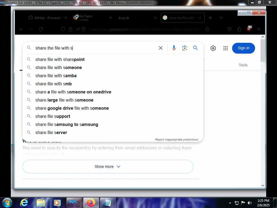The width and height of the screenshot is (277, 208).
Task: Show desktop button at taskbar end
Action: pos(275,203)
